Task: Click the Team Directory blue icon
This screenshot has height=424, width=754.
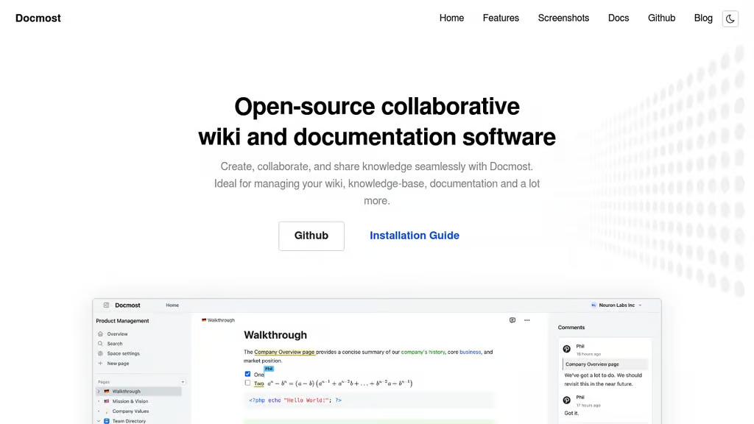Action: [106, 421]
